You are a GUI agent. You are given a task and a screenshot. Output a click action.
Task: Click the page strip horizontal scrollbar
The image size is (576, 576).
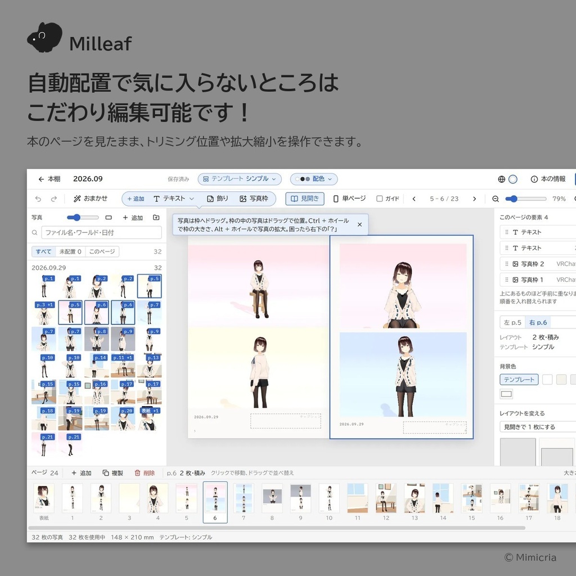tap(277, 528)
